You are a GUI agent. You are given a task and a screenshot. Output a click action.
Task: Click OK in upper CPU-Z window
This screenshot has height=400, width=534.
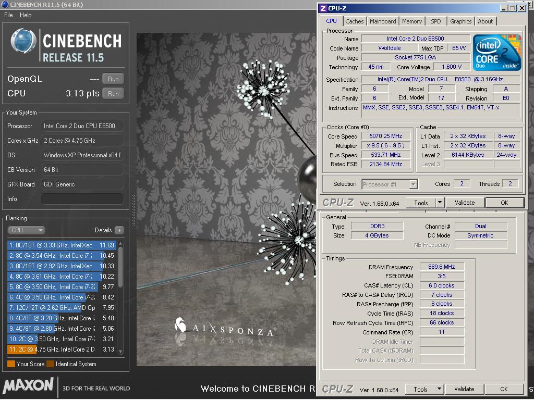pos(504,203)
